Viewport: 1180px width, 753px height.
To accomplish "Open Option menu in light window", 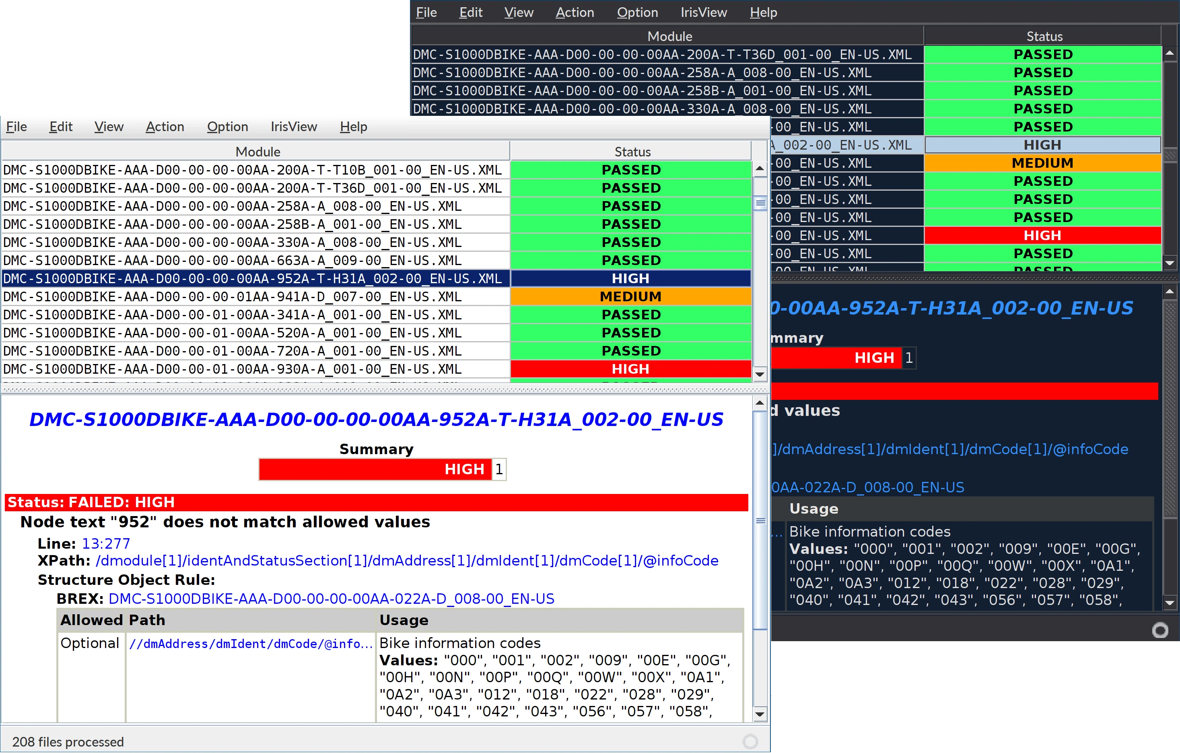I will point(227,127).
